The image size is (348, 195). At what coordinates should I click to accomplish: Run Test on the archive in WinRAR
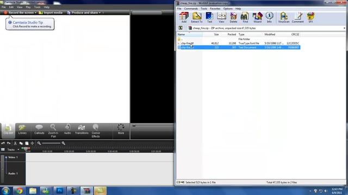click(x=209, y=17)
